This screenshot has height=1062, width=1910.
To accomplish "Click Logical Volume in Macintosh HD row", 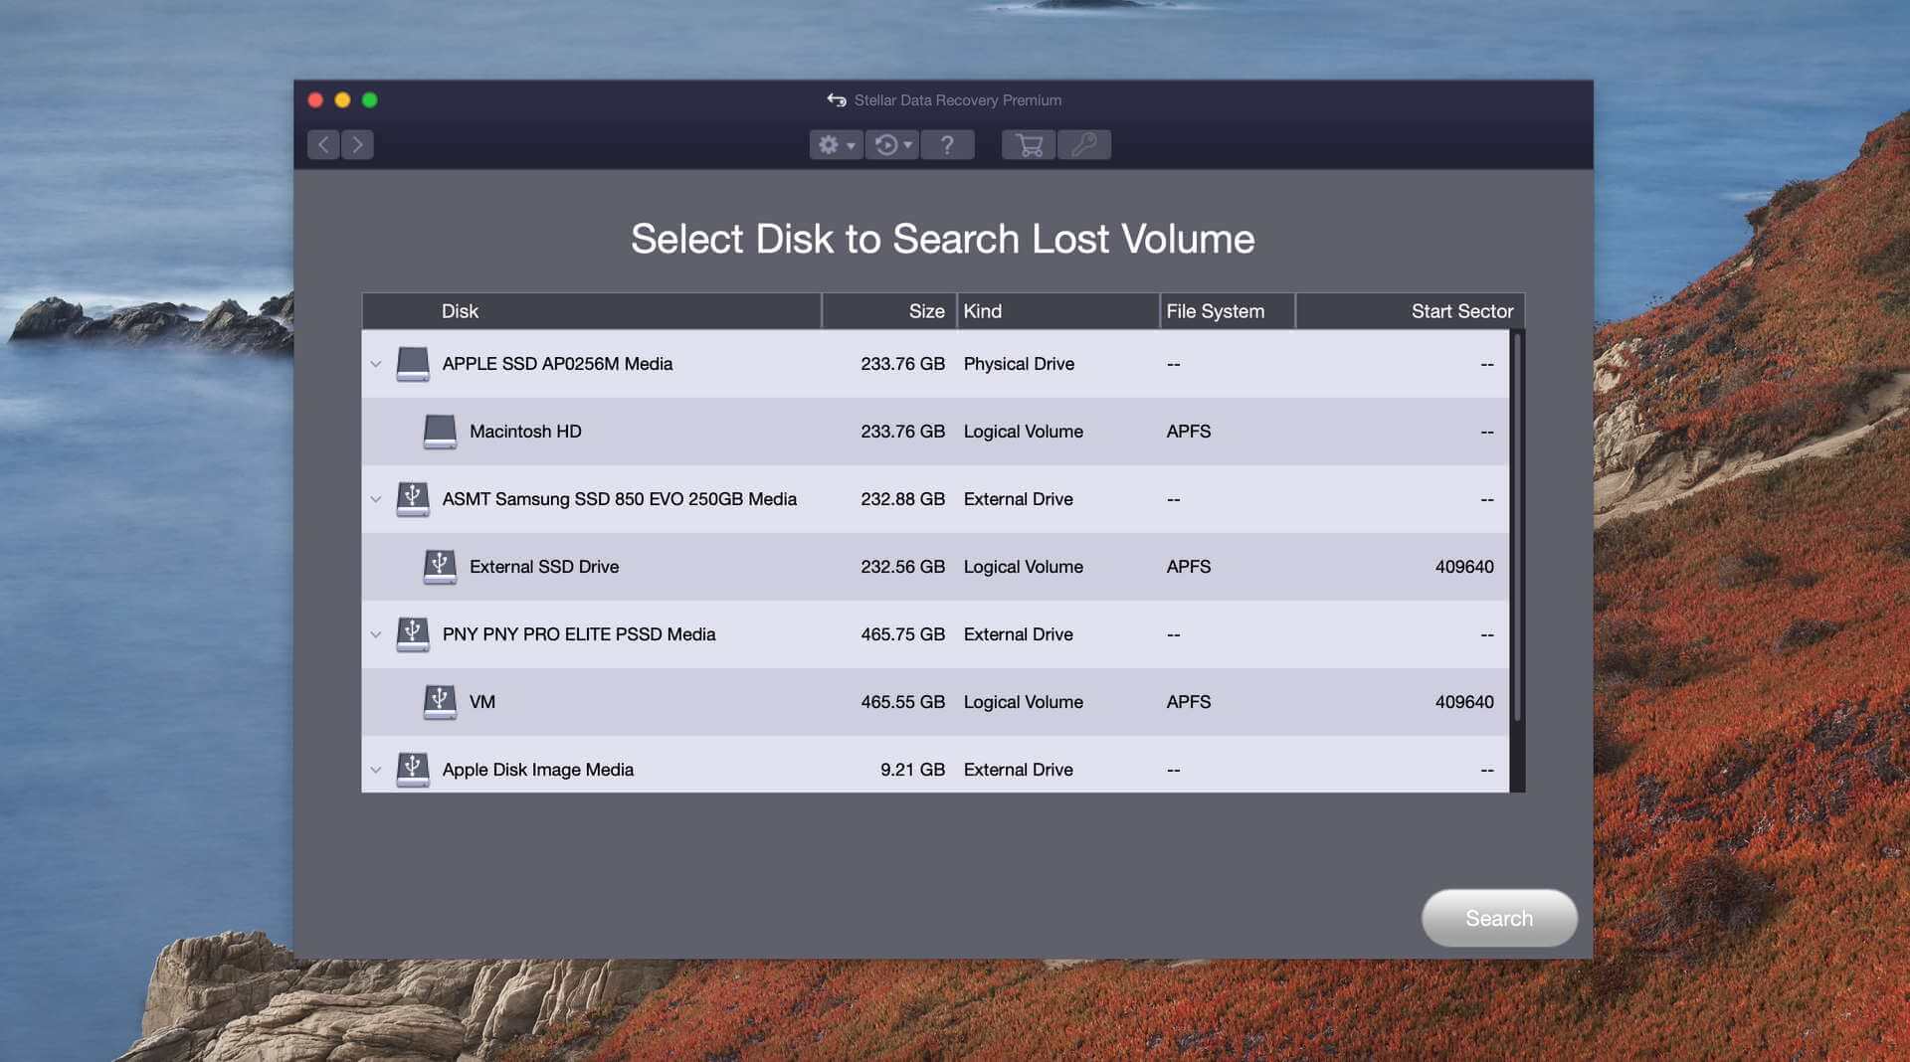I will [1023, 432].
